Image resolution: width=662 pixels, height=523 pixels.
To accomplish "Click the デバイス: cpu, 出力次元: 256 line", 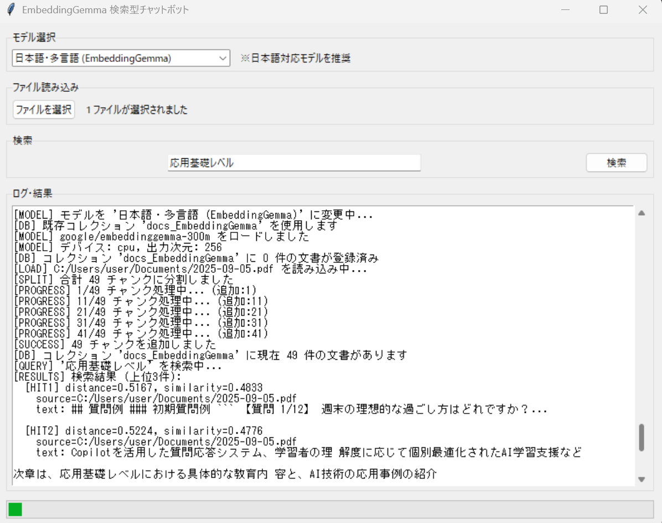I will click(118, 247).
